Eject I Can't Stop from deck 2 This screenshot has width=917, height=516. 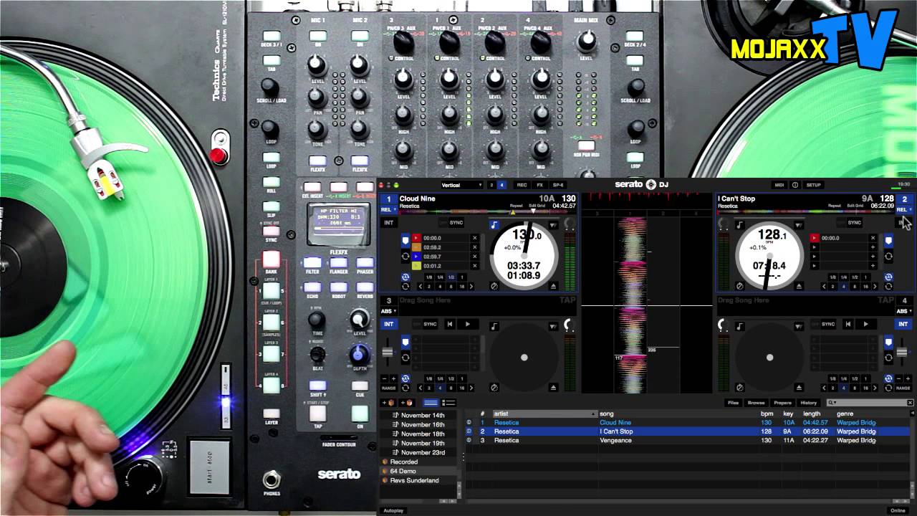[x=799, y=287]
